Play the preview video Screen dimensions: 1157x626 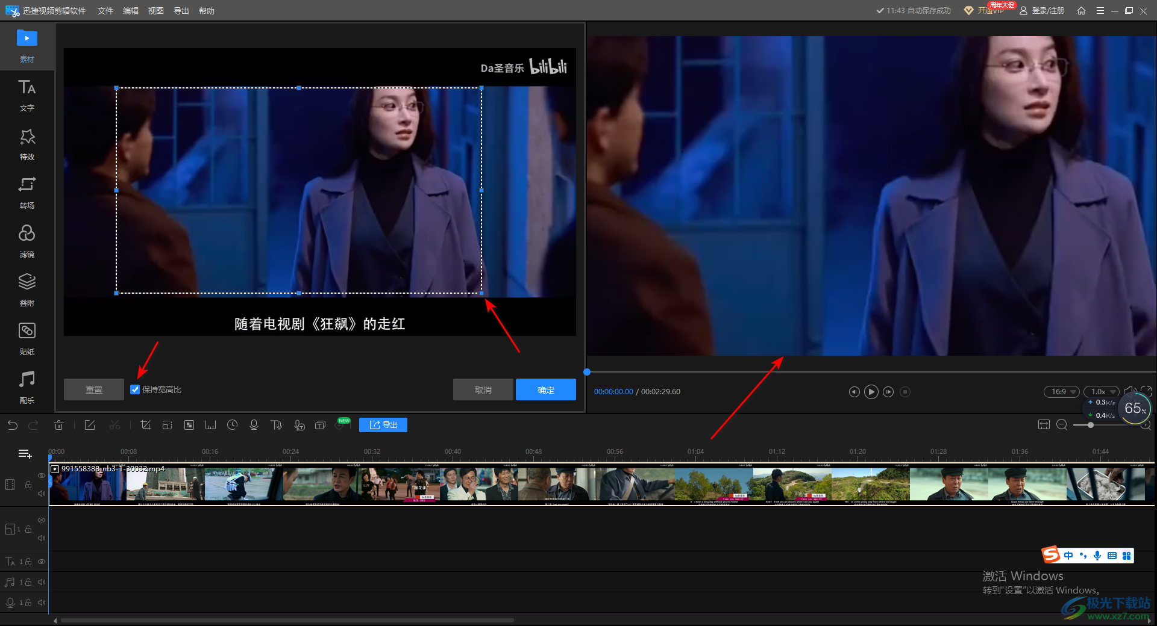tap(871, 392)
